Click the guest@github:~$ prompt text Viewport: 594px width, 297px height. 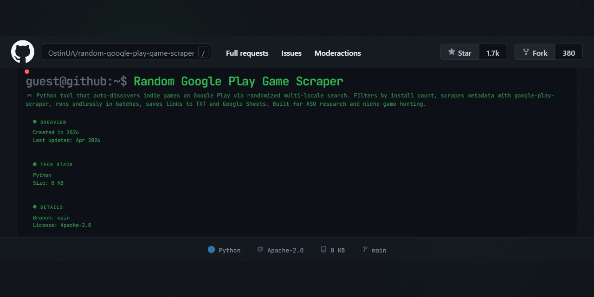point(76,82)
